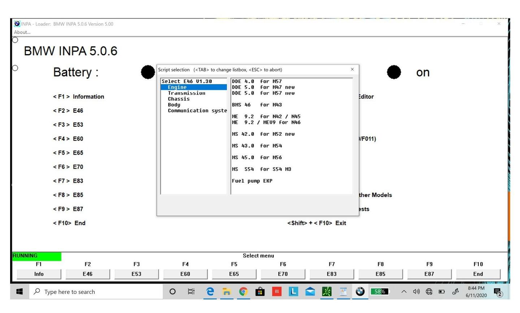Open the Microsoft Store taskbar icon
Screen dimensions: 520x313
(x=260, y=291)
